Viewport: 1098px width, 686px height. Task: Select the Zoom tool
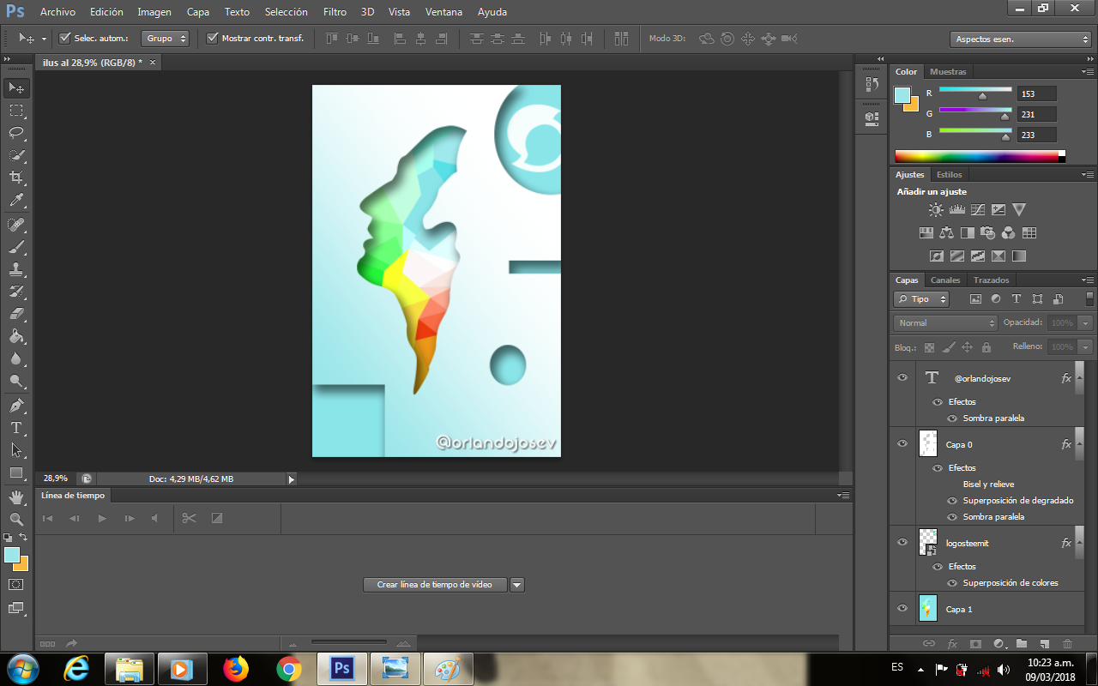point(16,519)
